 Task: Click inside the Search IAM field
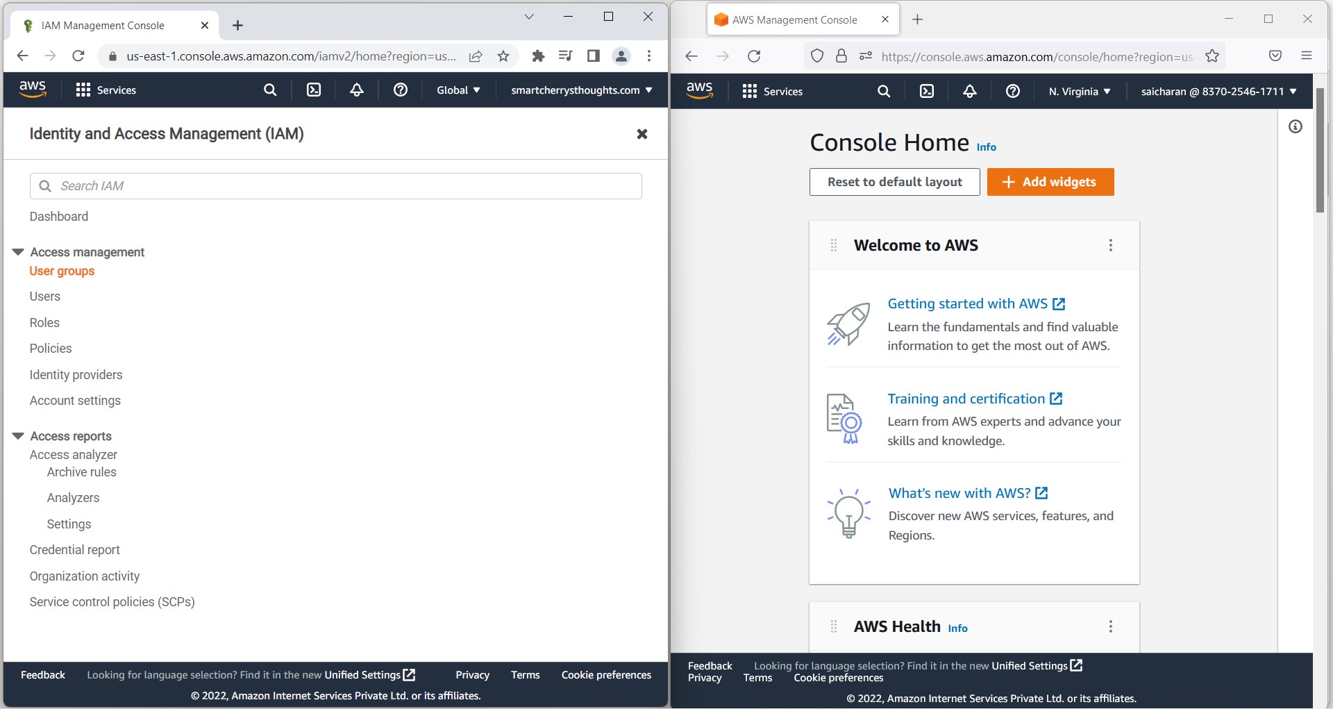[336, 186]
